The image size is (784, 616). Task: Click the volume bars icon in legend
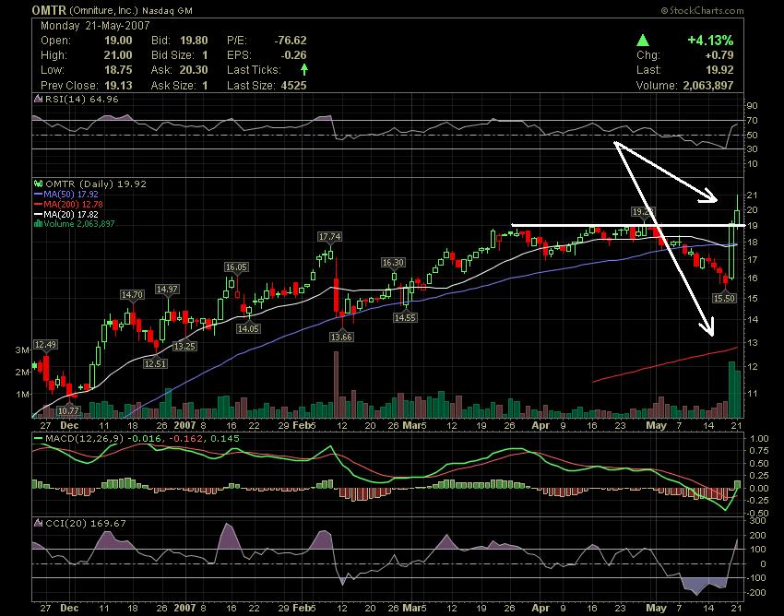pos(38,223)
